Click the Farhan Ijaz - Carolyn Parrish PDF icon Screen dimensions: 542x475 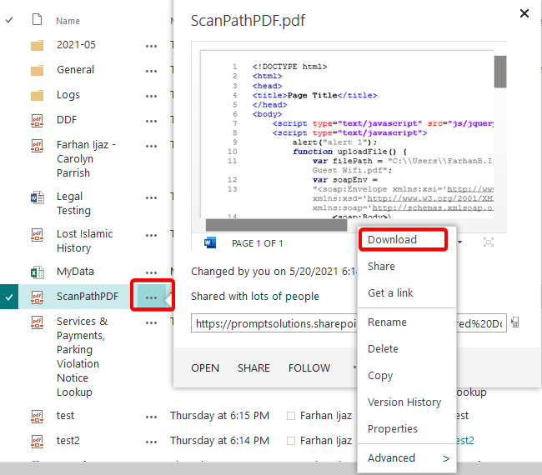[37, 146]
